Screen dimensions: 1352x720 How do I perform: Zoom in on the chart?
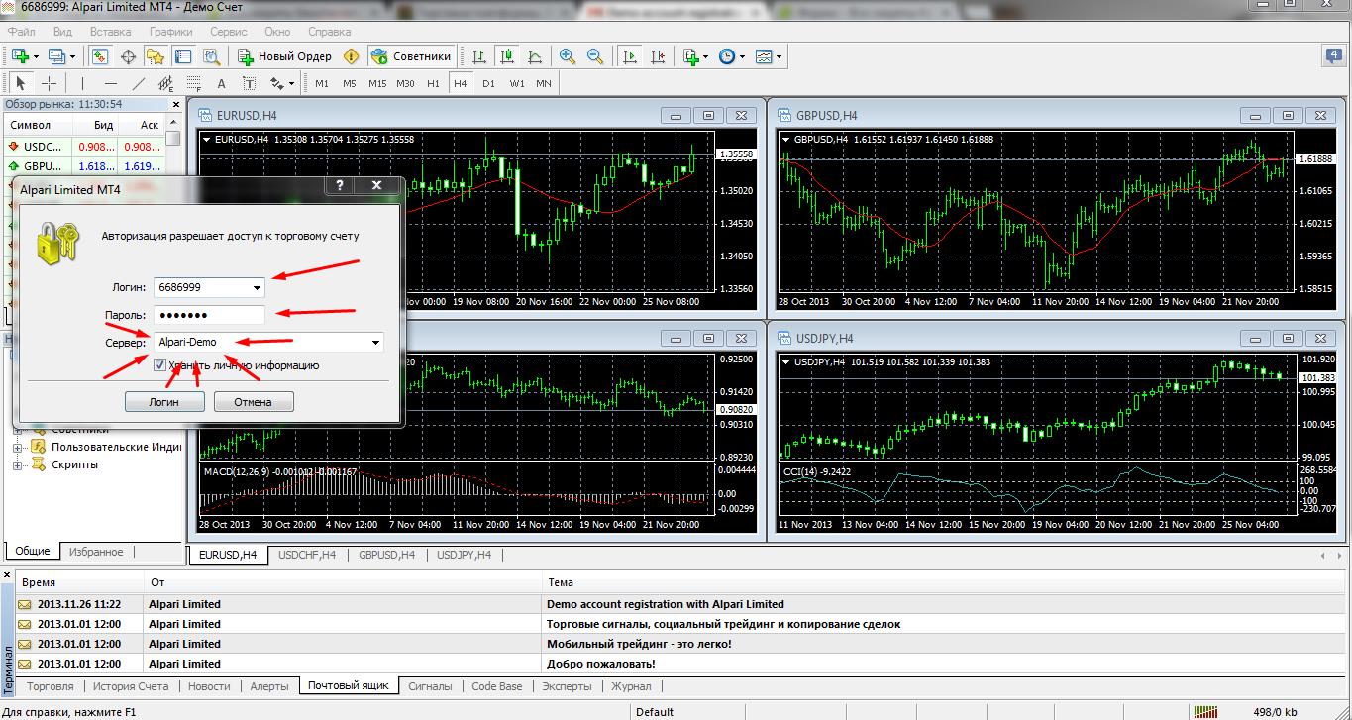(x=568, y=56)
